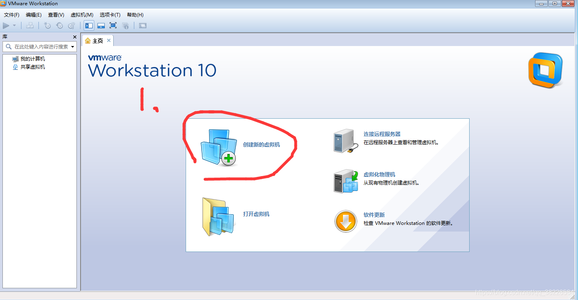
Task: Click the 共享虚拟机 shared icon
Action: point(15,67)
